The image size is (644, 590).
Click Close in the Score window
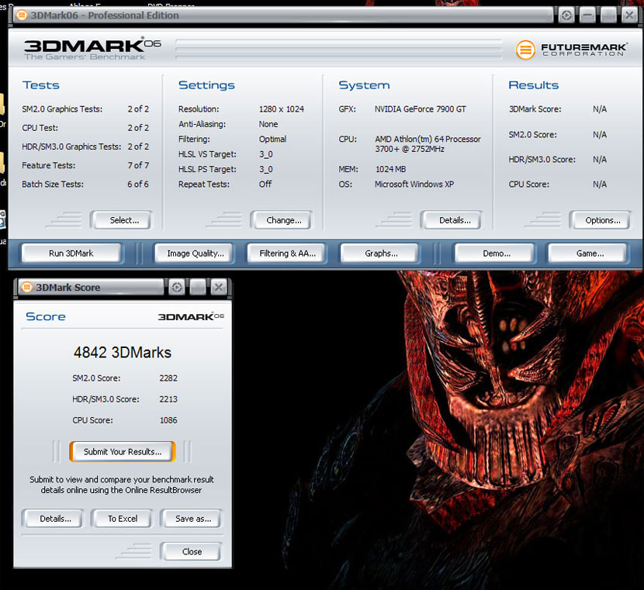(191, 551)
